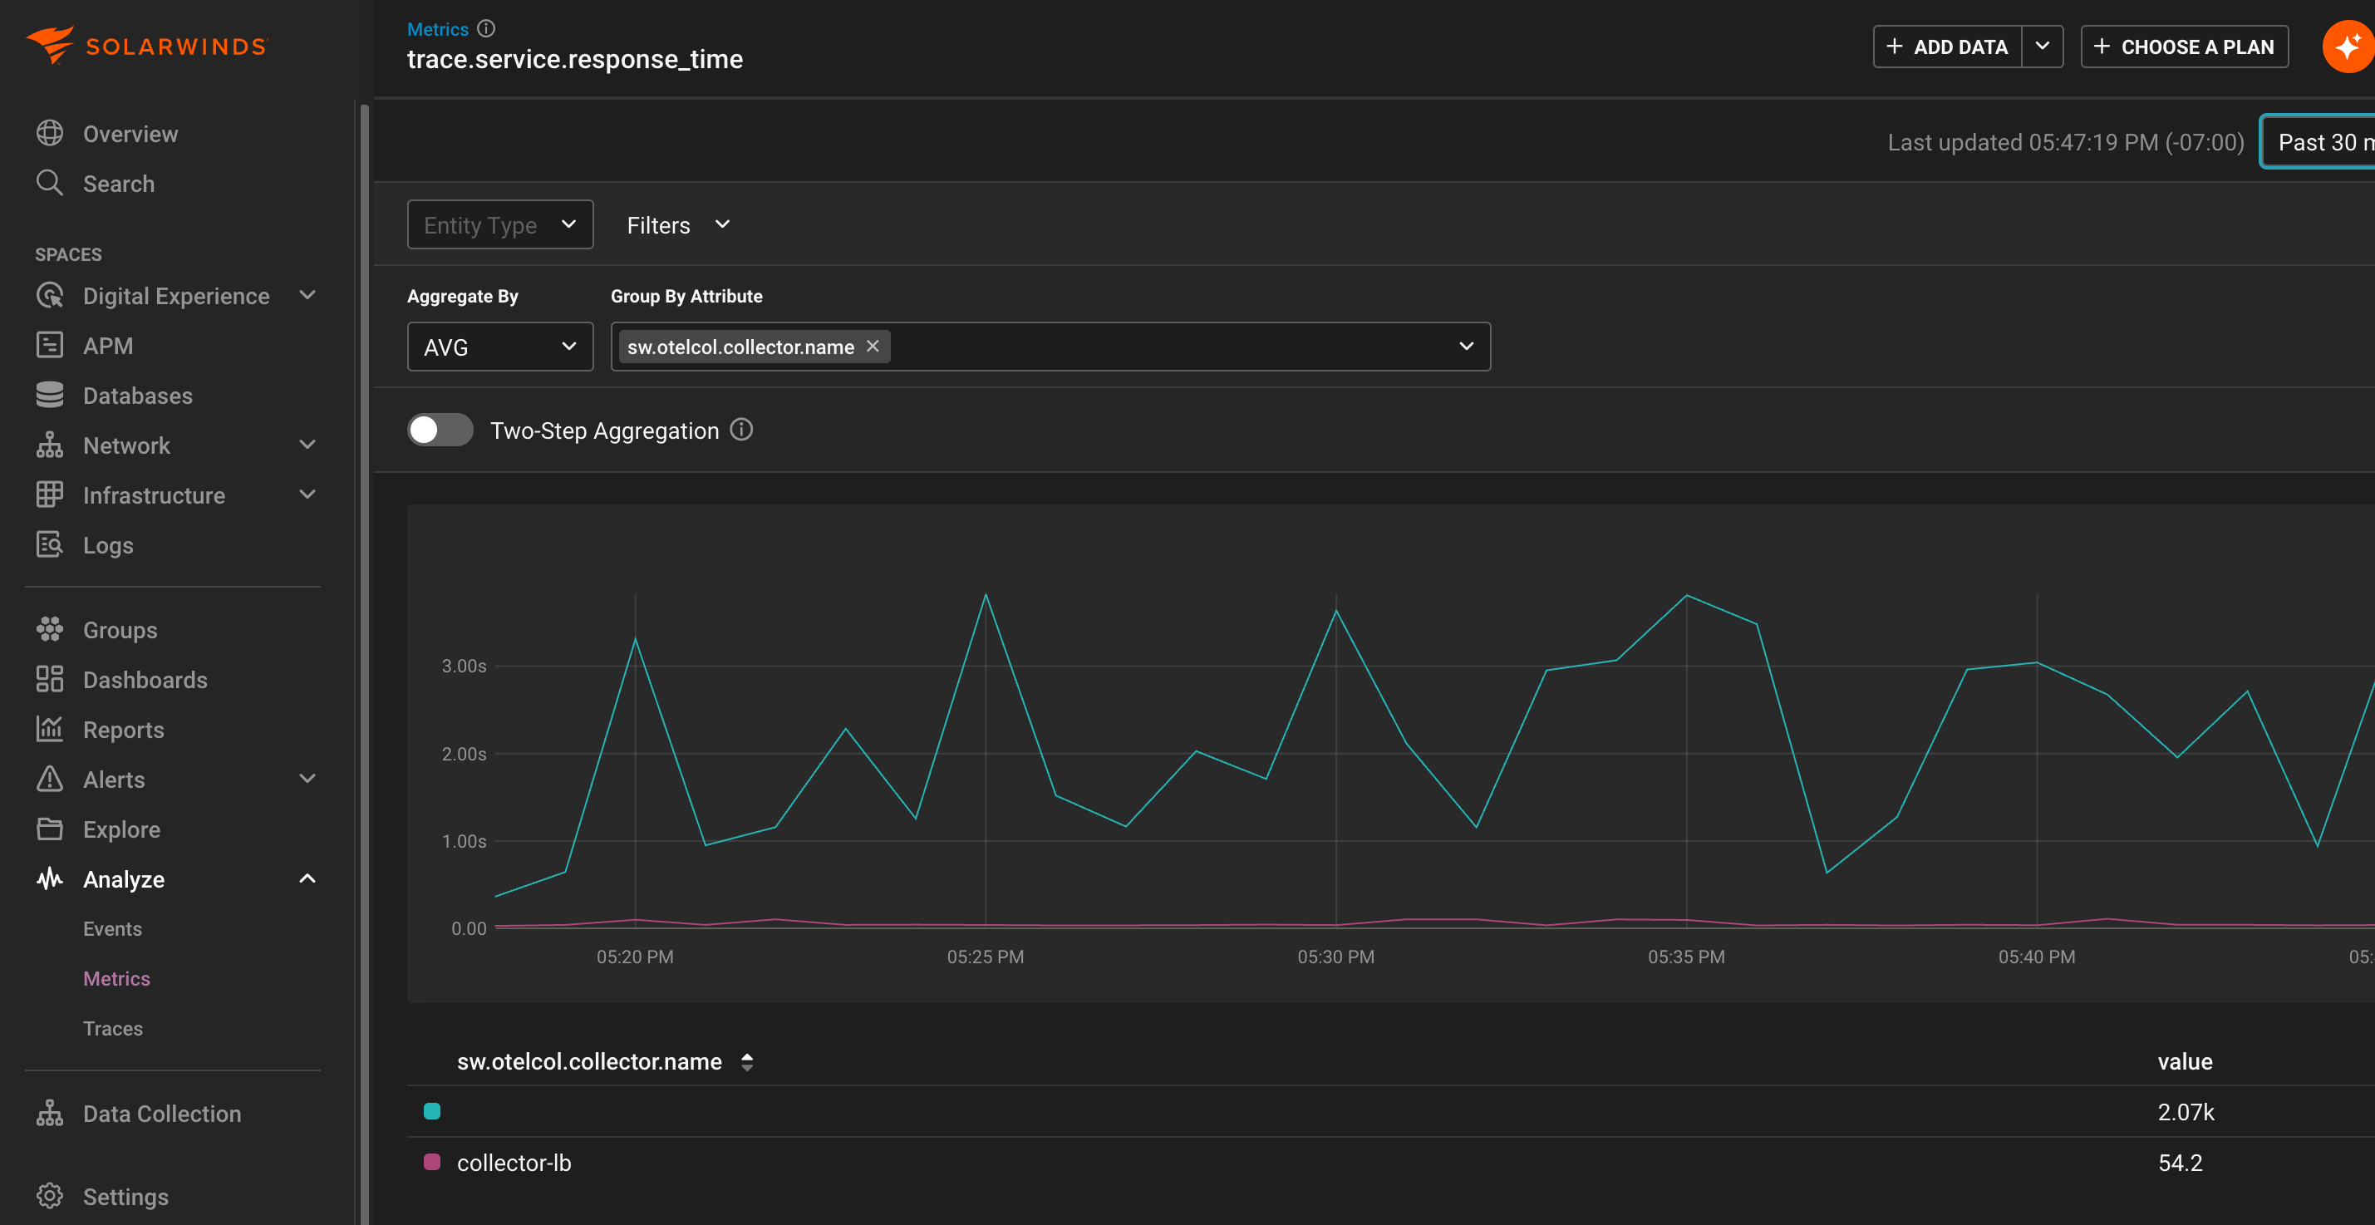The image size is (2375, 1225).
Task: Remove the sw.otelcol.collector.name filter chip
Action: [873, 346]
